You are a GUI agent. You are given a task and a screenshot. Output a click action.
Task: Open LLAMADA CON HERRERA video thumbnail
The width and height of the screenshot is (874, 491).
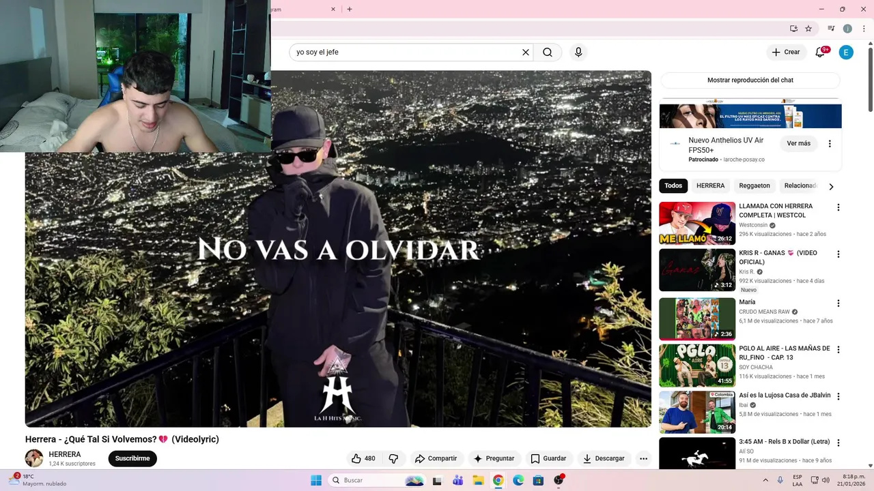(x=697, y=224)
